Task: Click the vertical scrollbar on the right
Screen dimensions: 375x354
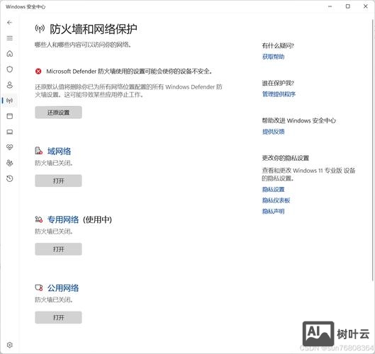Action: (374, 150)
